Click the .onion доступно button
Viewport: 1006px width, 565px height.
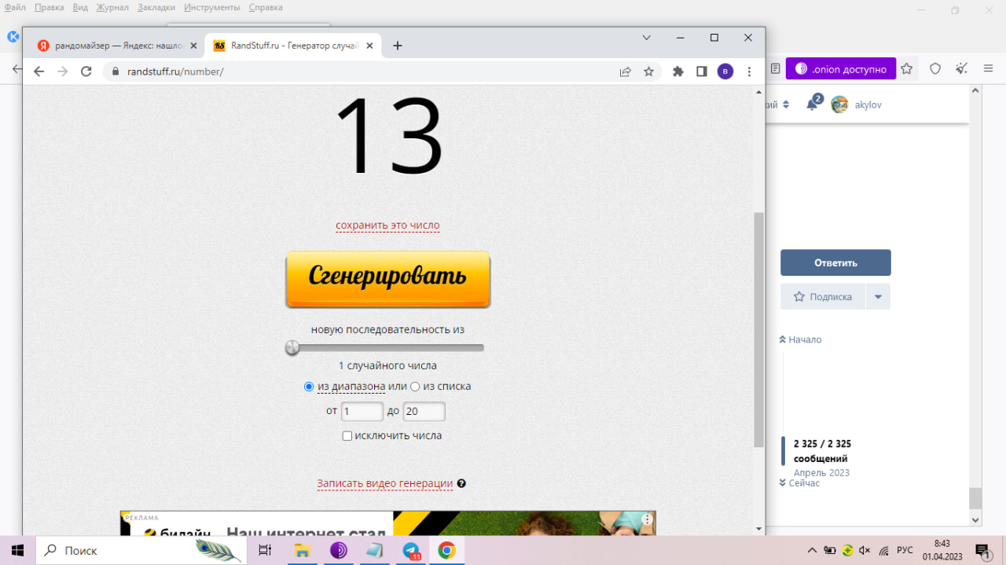point(841,69)
